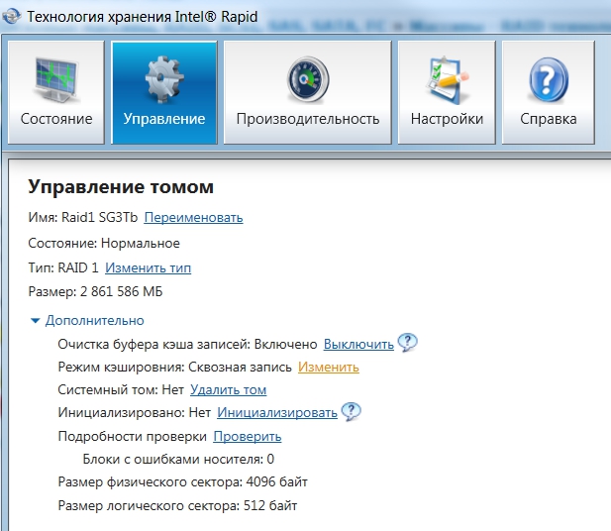The width and height of the screenshot is (611, 531).
Task: Click the gear icon above Управление
Action: click(163, 79)
